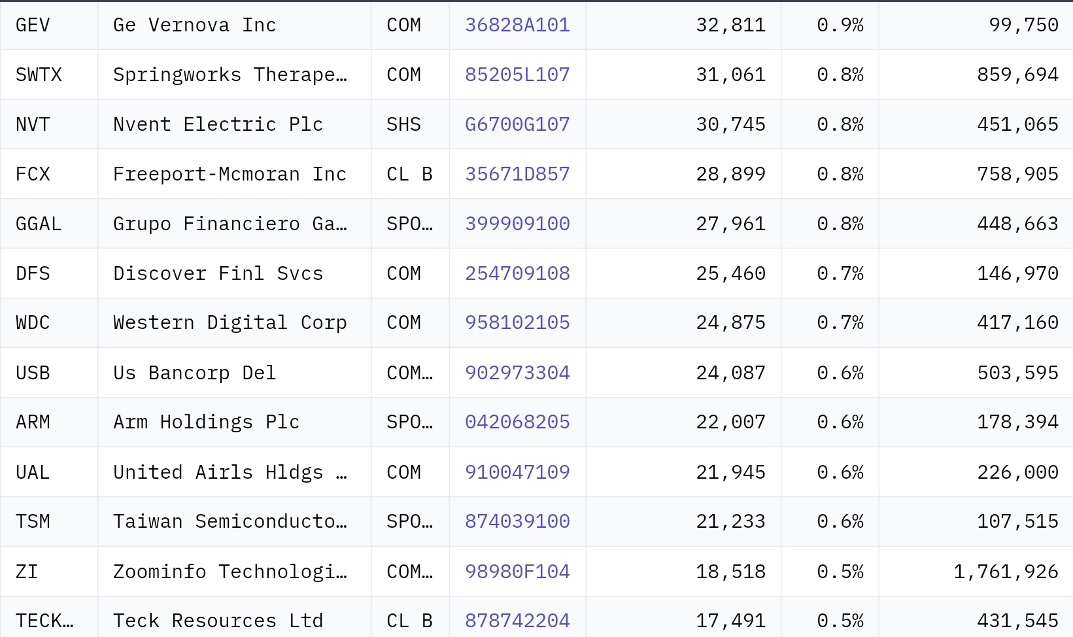Image resolution: width=1073 pixels, height=637 pixels.
Task: Select the FCX ticker cell
Action: tap(49, 174)
